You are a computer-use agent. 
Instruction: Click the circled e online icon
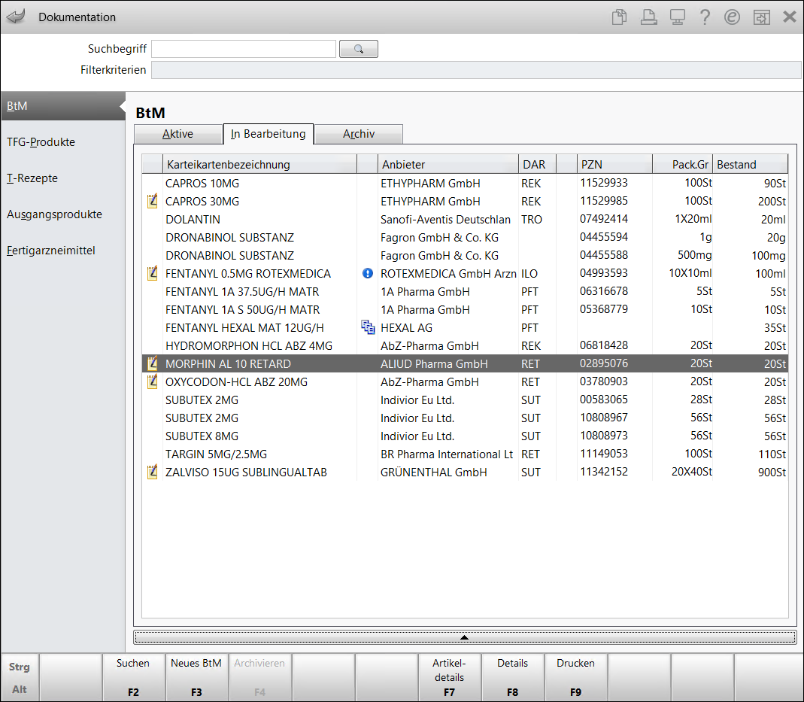point(733,17)
